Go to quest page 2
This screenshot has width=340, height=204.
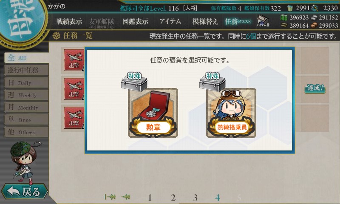coord(173,198)
